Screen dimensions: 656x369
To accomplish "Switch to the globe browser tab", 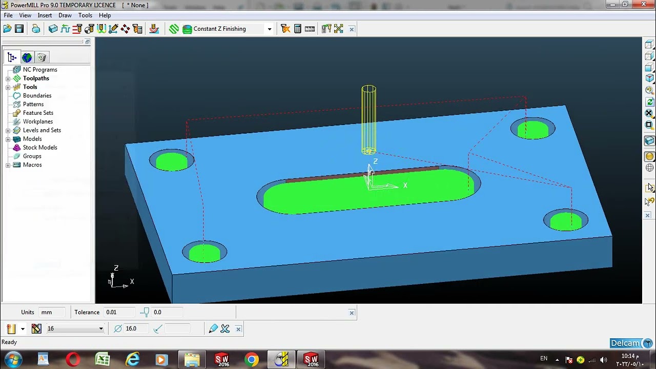I will click(x=27, y=57).
